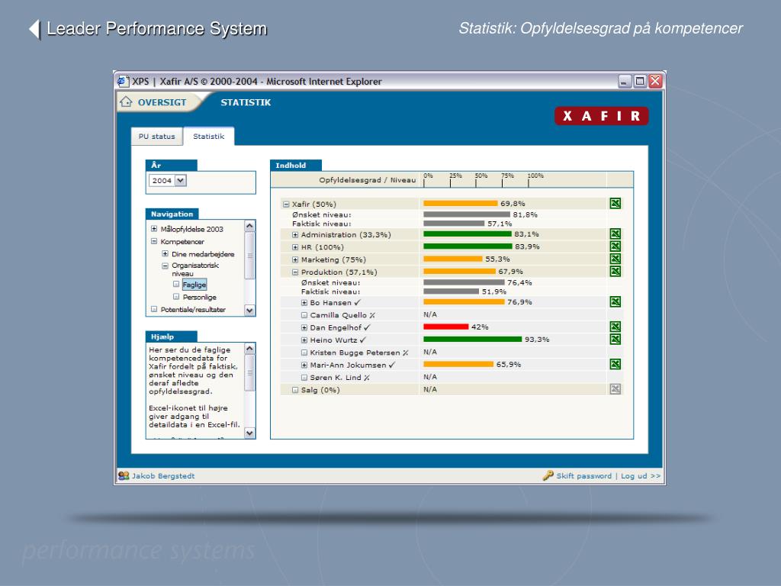
Task: Open Excel export for Administration row
Action: coord(615,234)
